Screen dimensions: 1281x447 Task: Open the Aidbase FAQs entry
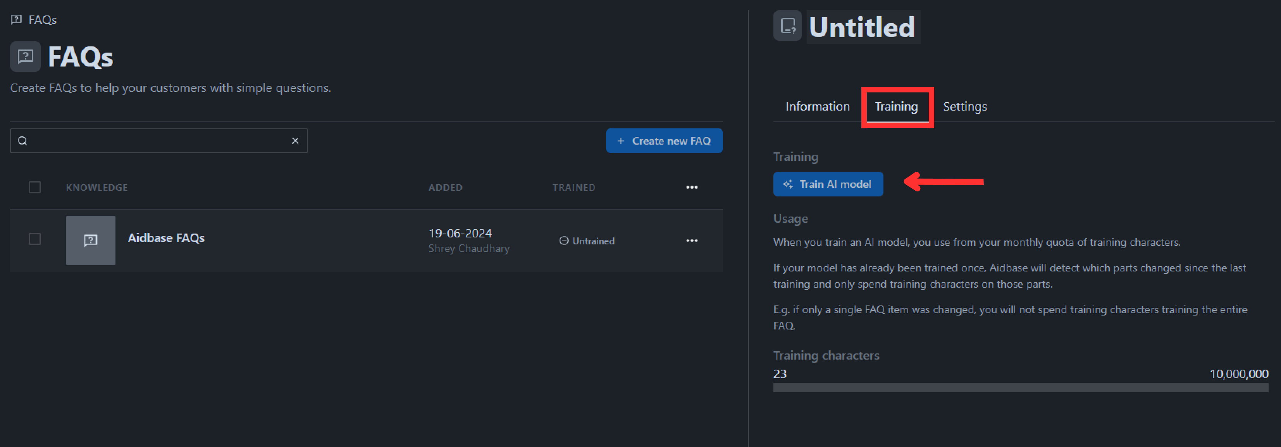pos(166,238)
